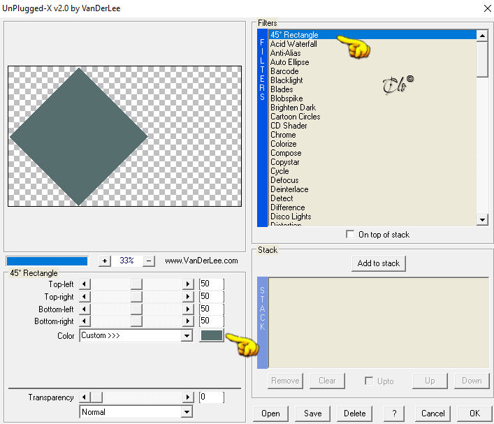This screenshot has height=424, width=494.
Task: Enable On top of stack checkbox
Action: click(349, 235)
